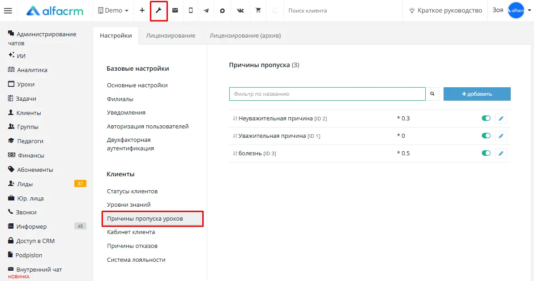The width and height of the screenshot is (534, 281).
Task: Click the chat bubble icon after Telegram
Action: tap(222, 11)
